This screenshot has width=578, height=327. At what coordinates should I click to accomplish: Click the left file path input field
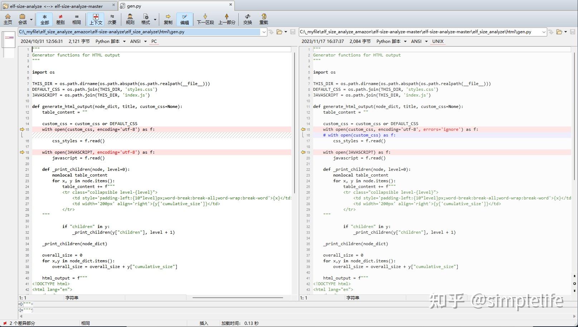coord(140,32)
